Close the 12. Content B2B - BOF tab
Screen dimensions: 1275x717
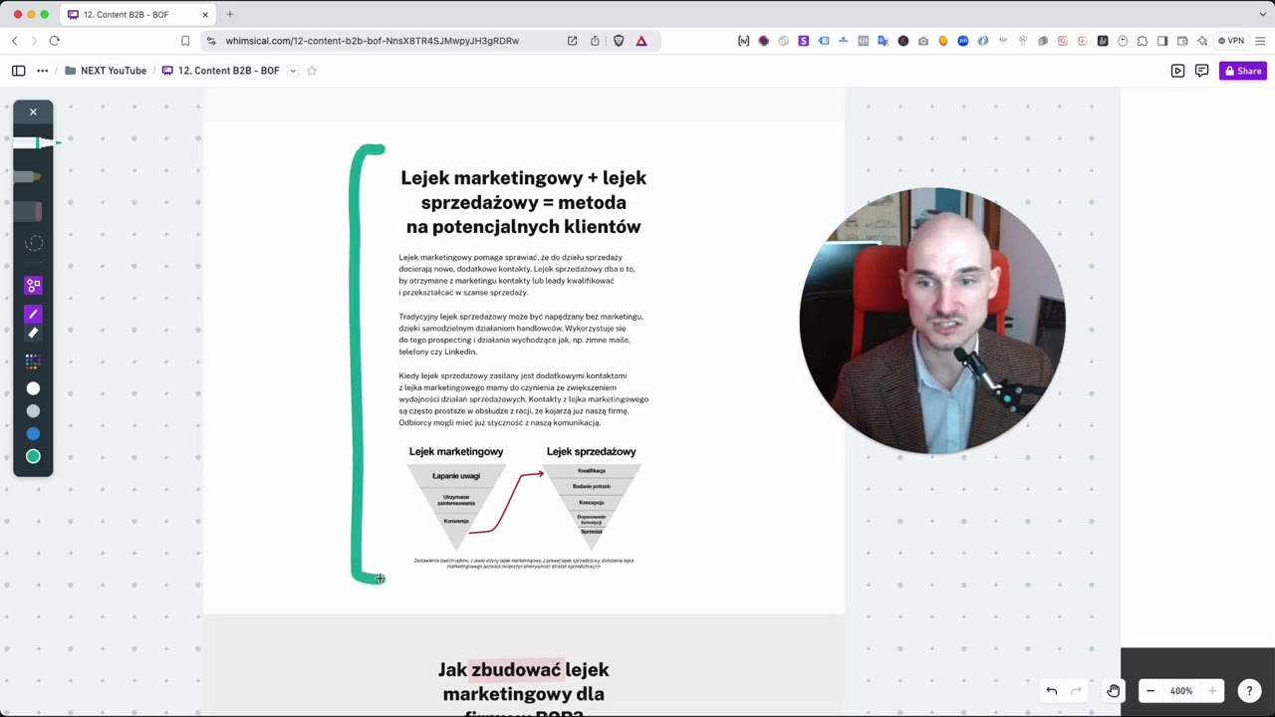coord(205,15)
